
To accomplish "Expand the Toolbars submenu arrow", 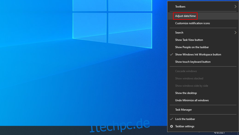I will coord(235,6).
